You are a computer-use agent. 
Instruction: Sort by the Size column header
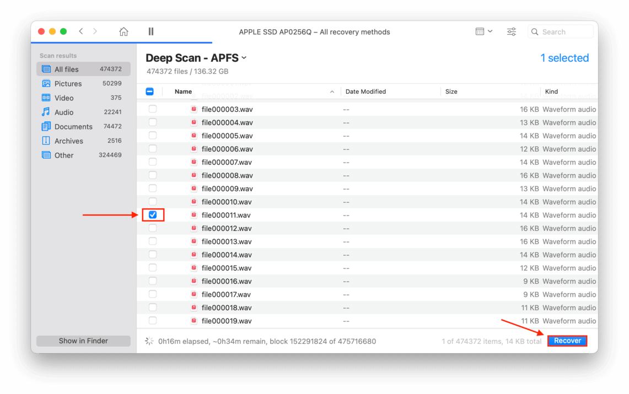(451, 91)
